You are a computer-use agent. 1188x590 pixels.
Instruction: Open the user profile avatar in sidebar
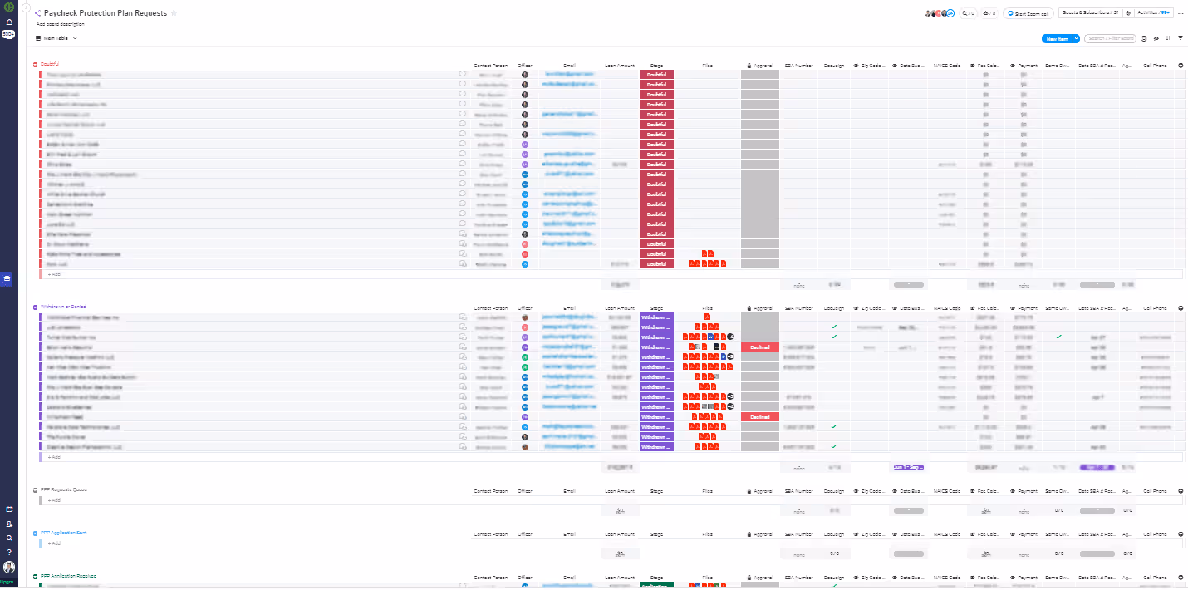(9, 568)
